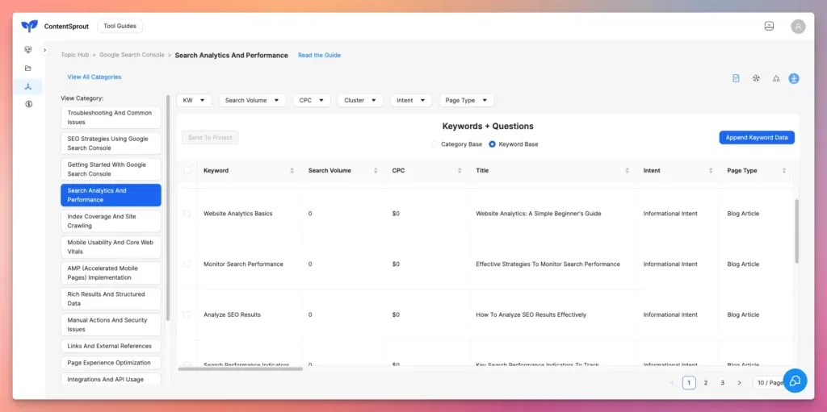
Task: Select Index Coverage And Site Crawling category
Action: (x=111, y=221)
